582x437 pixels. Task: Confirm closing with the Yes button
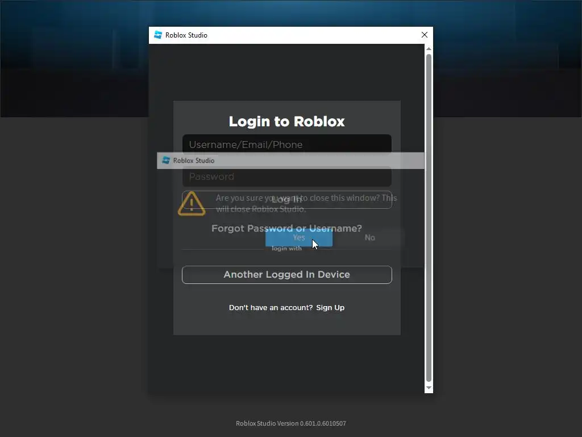click(299, 237)
